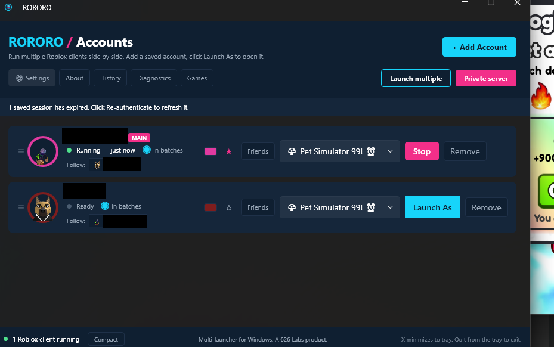Click the follow target avatar in Ready account row
This screenshot has width=554, height=347.
click(x=97, y=221)
